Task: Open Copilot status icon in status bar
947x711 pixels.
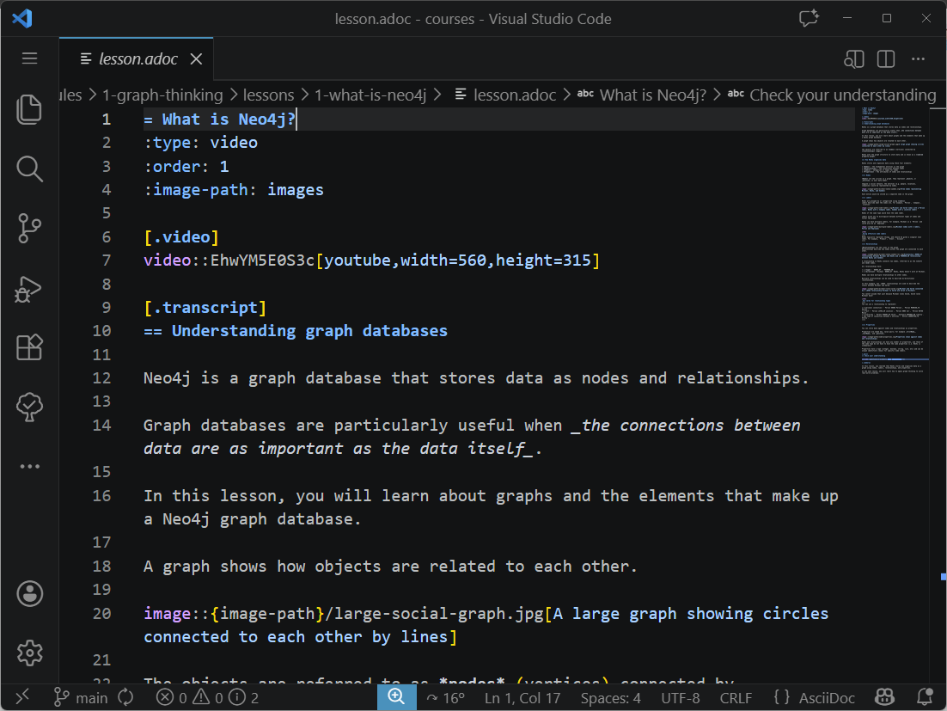Action: [885, 698]
